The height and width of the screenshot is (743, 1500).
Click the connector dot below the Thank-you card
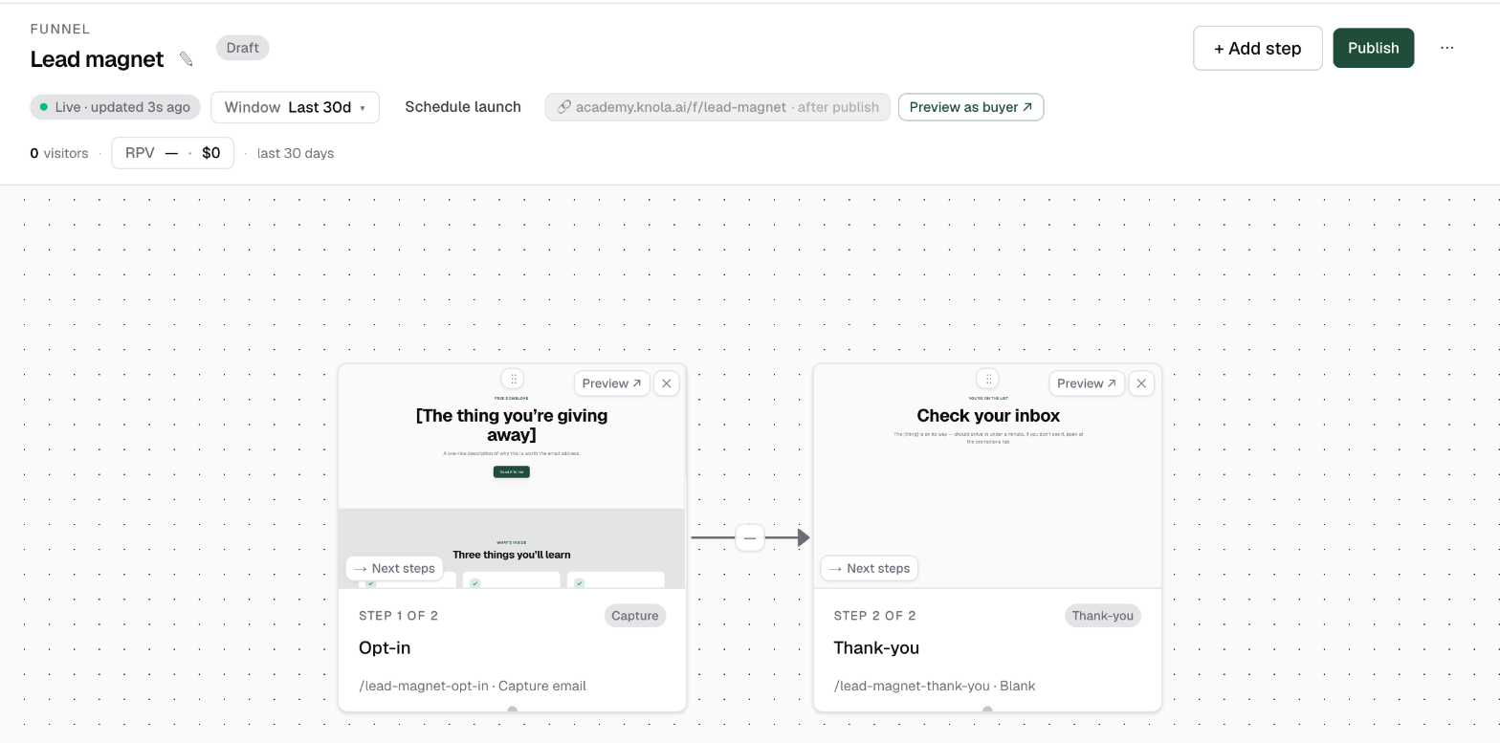(x=987, y=710)
